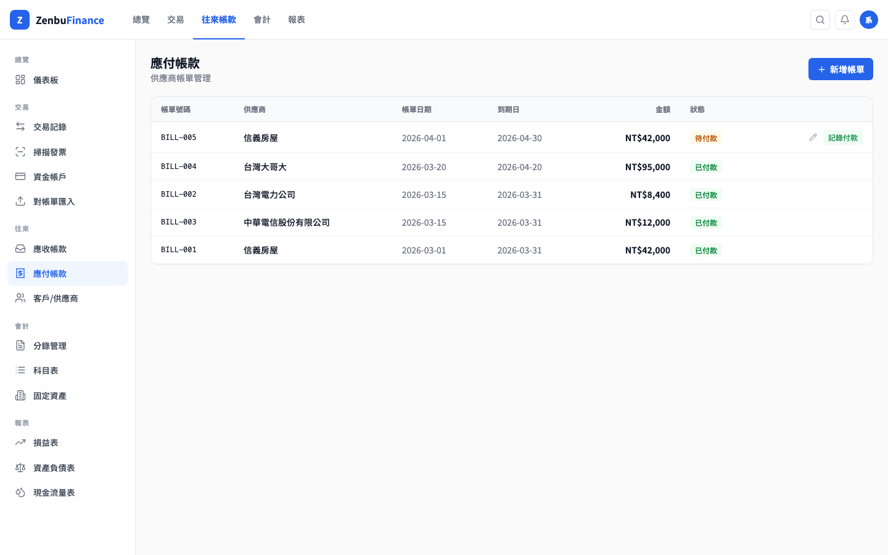Click the 資金帳戶 card icon

(20, 176)
